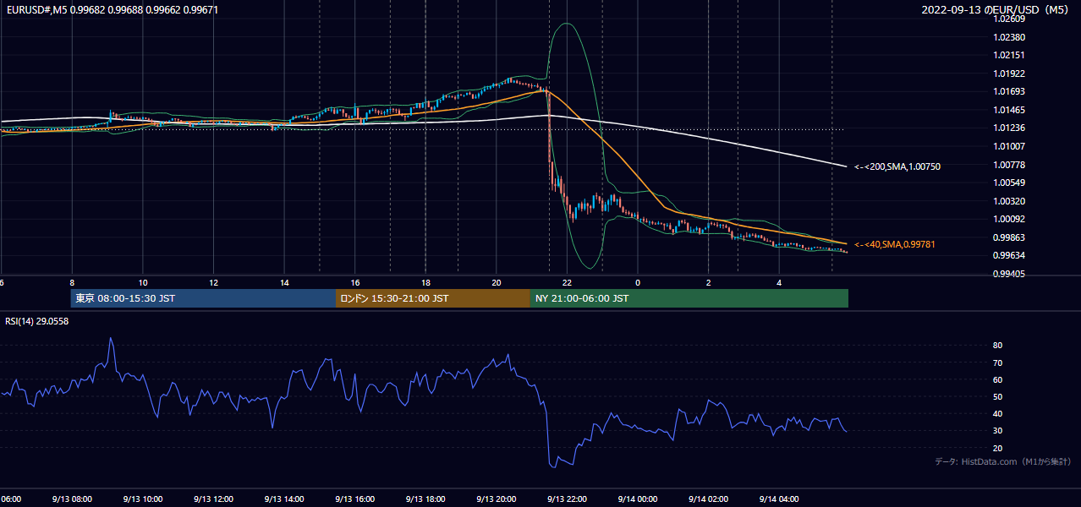Image resolution: width=1081 pixels, height=507 pixels.
Task: Click hour label 22 under price chart
Action: tap(568, 283)
